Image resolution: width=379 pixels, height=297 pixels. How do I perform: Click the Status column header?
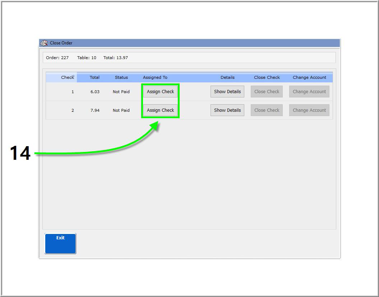click(x=121, y=77)
